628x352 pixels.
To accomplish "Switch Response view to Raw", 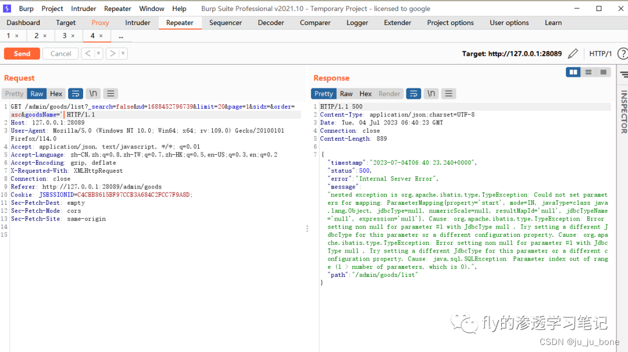I will [x=346, y=94].
